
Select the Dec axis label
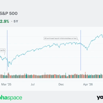(x=61, y=84)
